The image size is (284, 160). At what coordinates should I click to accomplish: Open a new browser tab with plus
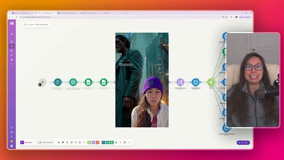point(127,13)
